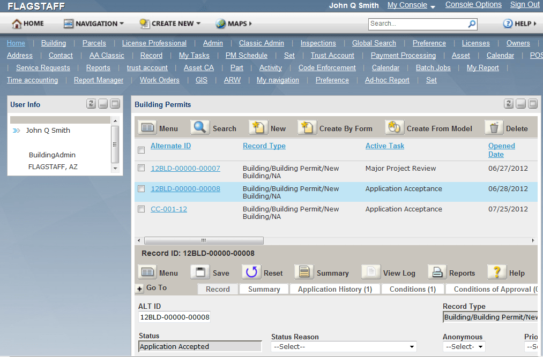Refresh the User Info panel
Viewport: 543px width, 357px height.
[91, 104]
